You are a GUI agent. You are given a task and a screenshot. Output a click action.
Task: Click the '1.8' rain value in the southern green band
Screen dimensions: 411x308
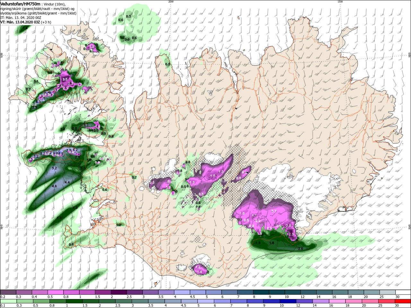tap(272, 243)
